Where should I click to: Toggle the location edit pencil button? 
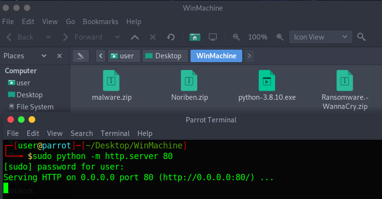click(81, 56)
